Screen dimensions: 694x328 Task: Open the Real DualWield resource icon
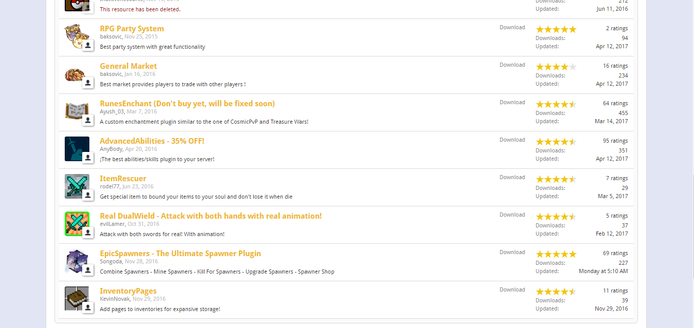tap(75, 222)
